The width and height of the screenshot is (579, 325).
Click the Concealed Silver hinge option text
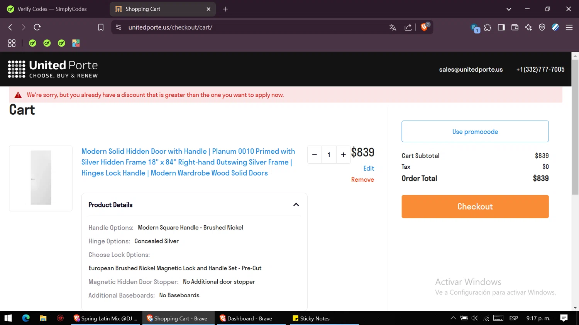(x=156, y=241)
